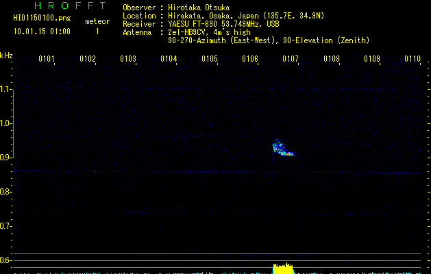
Task: Click the yellow signal-strength peak at bottom
Action: [x=283, y=269]
